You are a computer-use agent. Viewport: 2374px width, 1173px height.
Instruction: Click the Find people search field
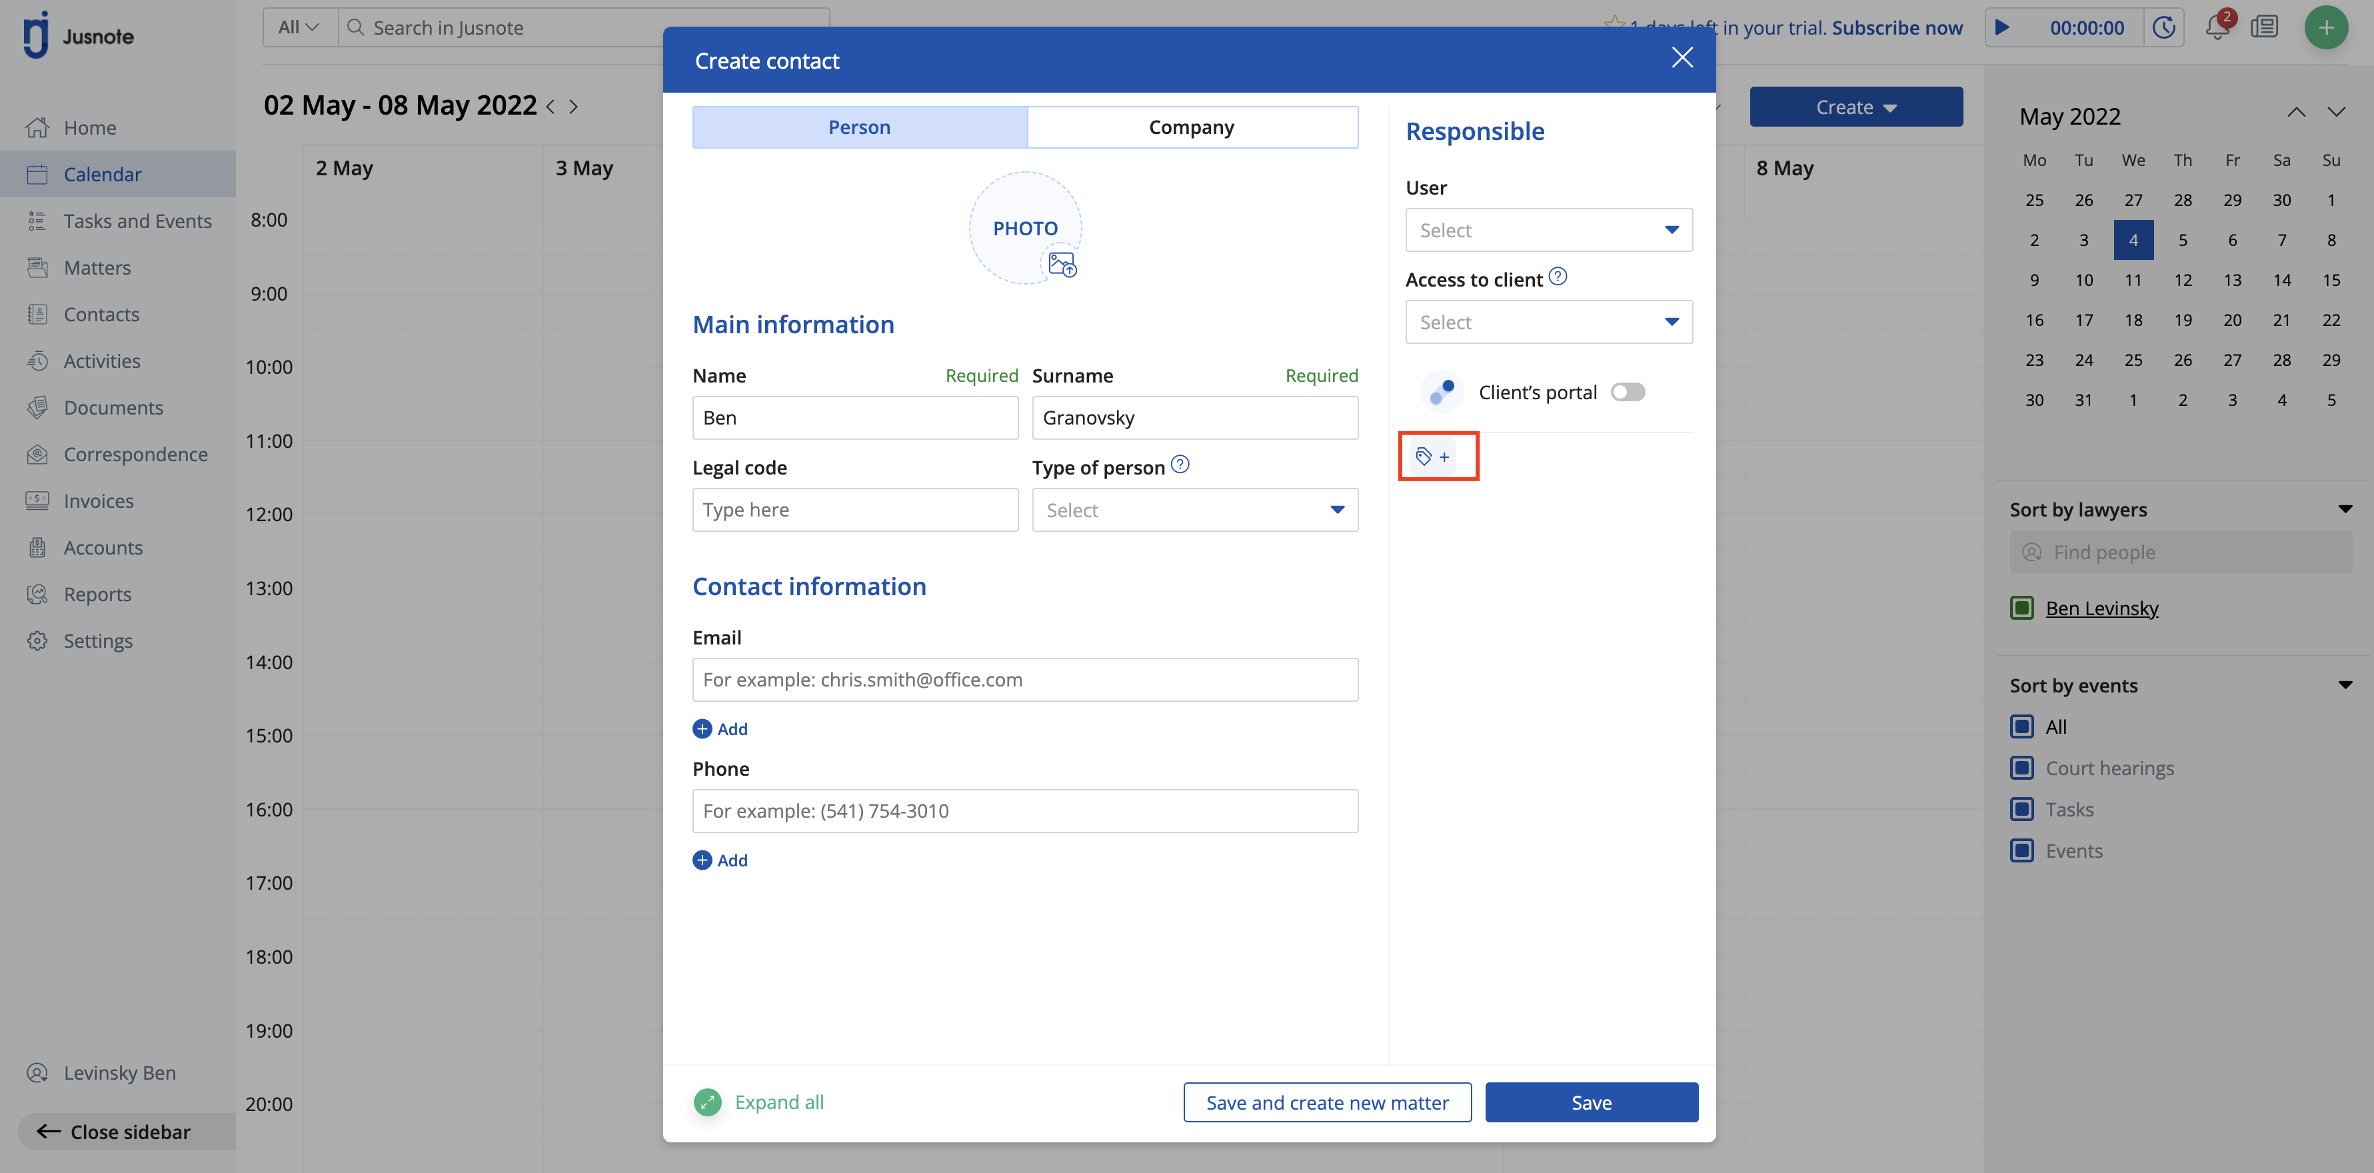click(x=2181, y=552)
